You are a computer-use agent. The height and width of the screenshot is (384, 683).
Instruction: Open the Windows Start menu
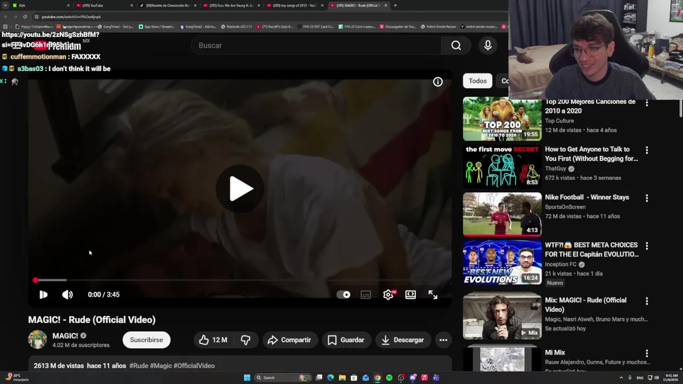point(247,378)
